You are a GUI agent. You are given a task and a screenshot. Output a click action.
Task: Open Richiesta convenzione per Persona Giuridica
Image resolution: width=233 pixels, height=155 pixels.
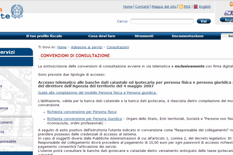84,119
